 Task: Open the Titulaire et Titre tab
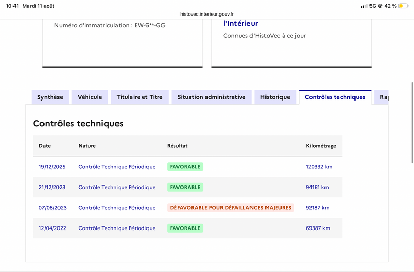coord(140,97)
